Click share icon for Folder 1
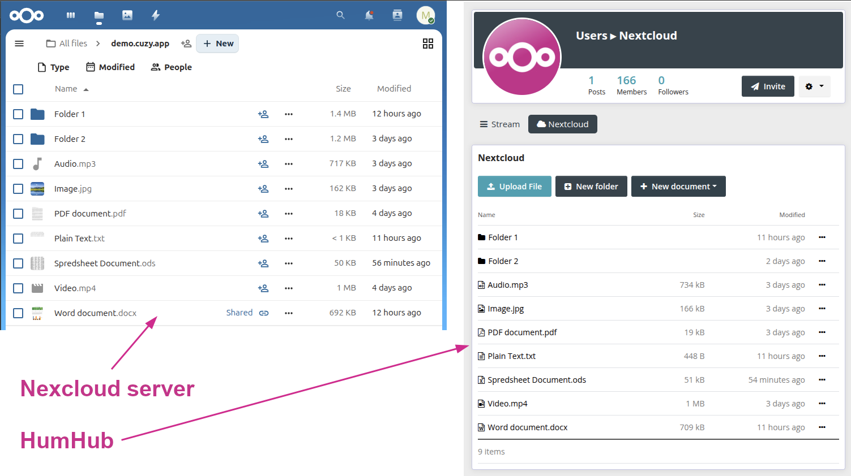The width and height of the screenshot is (851, 476). (263, 114)
